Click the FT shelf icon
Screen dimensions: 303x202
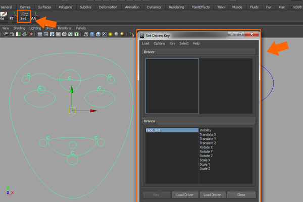(13, 16)
